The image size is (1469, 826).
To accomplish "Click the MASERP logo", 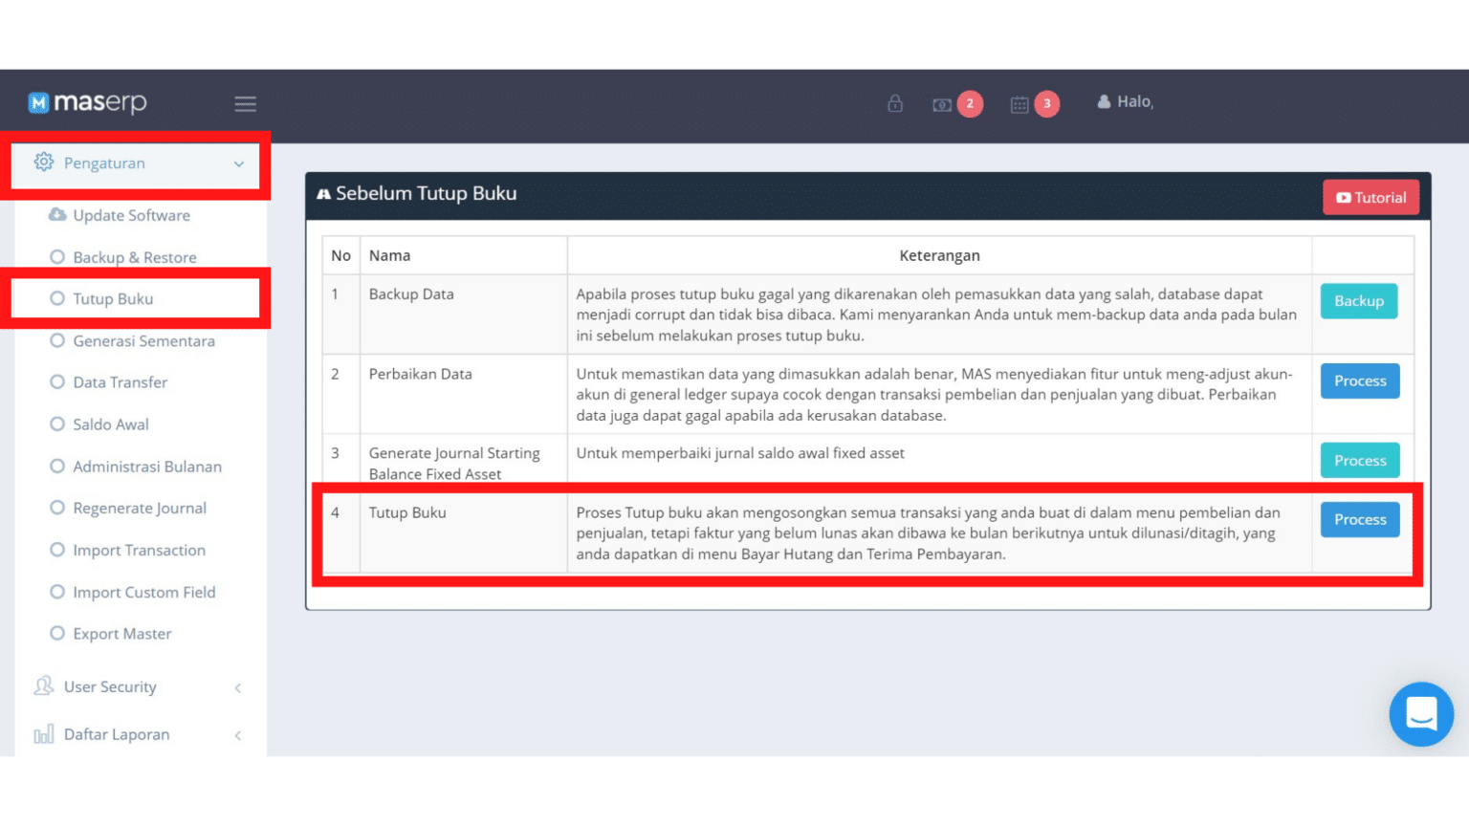I will click(x=87, y=102).
